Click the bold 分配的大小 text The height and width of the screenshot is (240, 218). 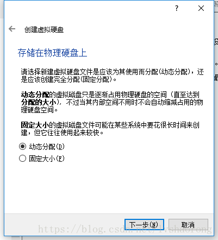(39, 102)
